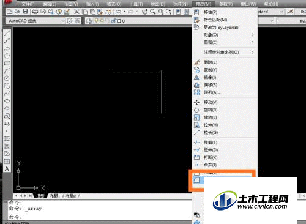The image size is (306, 224).
Task: Click the Cut scissors icon
Action: [x=76, y=12]
